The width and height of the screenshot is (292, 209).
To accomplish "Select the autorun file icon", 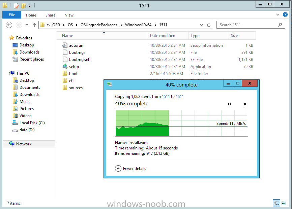I will click(x=65, y=45).
